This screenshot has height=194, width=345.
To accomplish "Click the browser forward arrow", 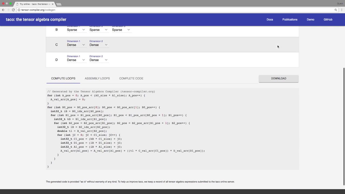I will (8, 10).
